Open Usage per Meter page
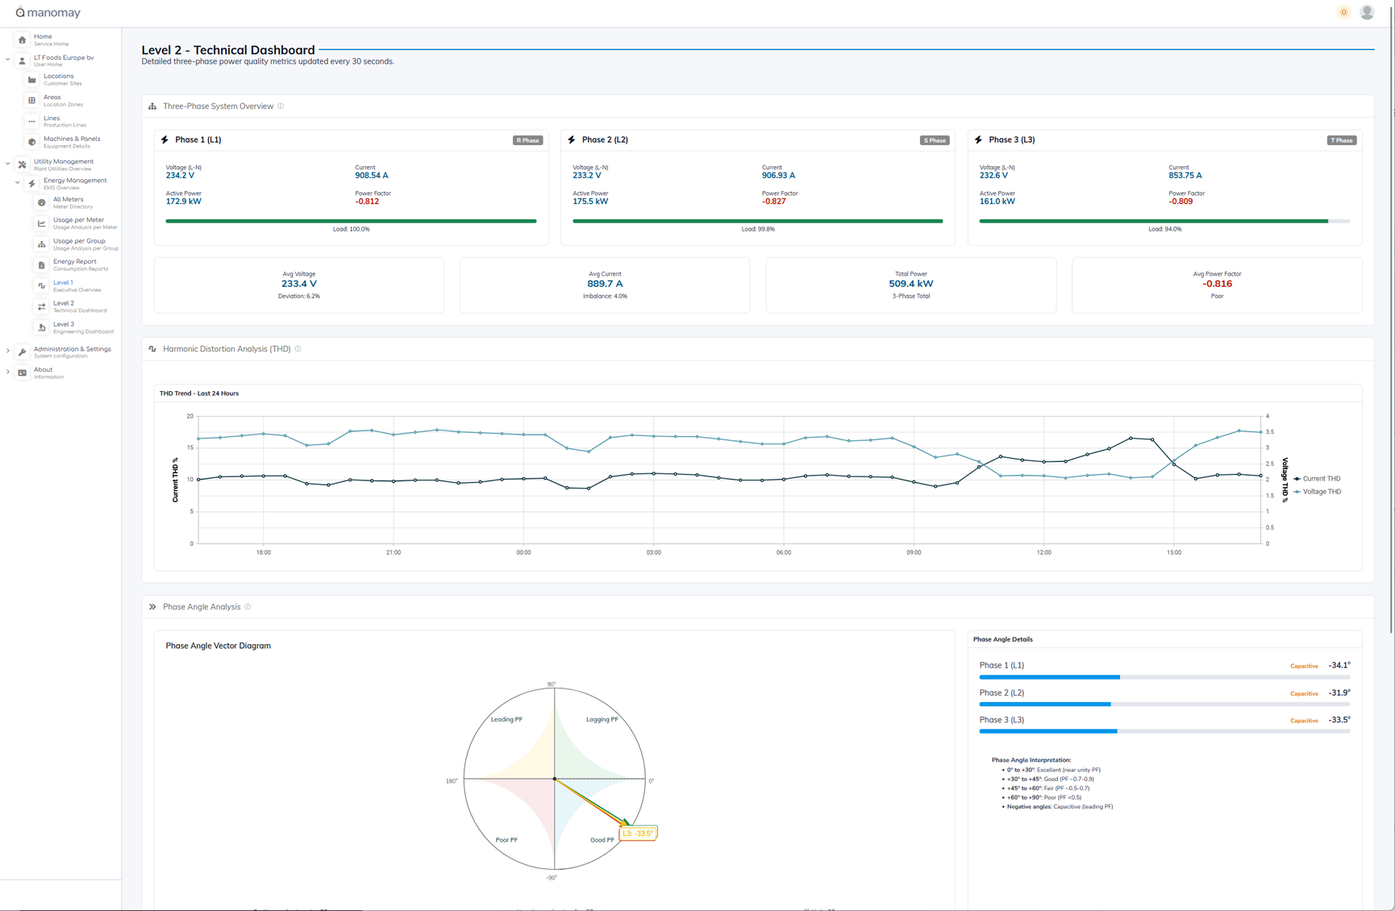The height and width of the screenshot is (911, 1395). pyautogui.click(x=78, y=223)
